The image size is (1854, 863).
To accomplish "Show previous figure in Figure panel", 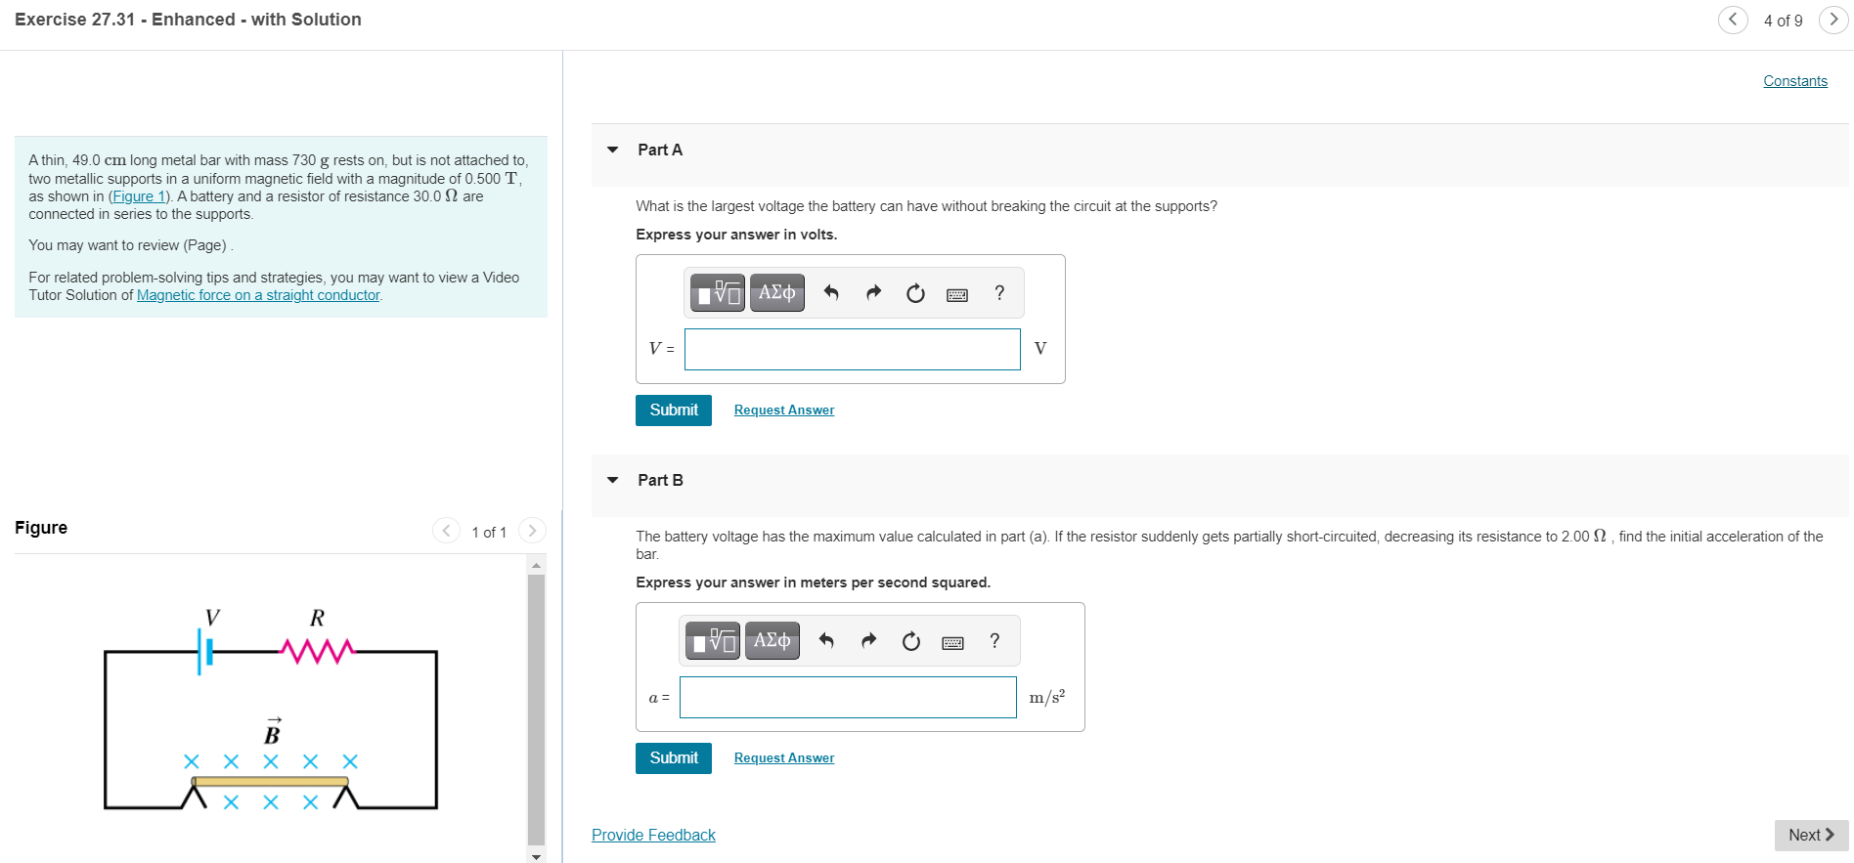I will [446, 531].
